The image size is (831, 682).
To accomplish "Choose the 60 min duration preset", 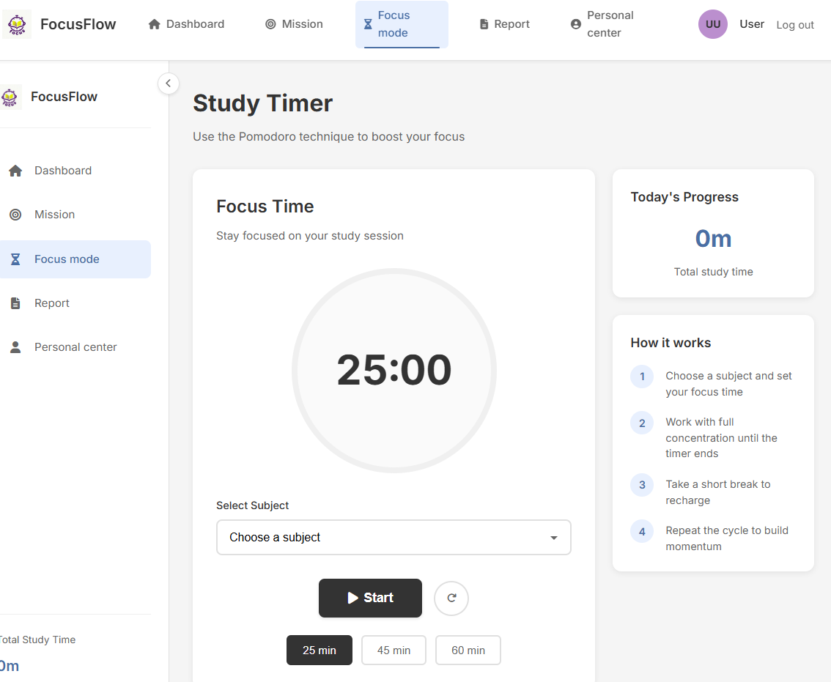I will (x=468, y=651).
